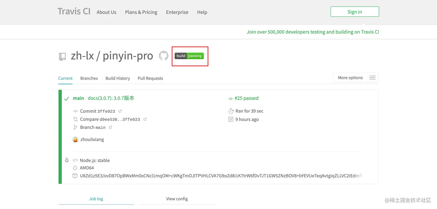Select the View config tab
This screenshot has width=437, height=209.
[177, 199]
